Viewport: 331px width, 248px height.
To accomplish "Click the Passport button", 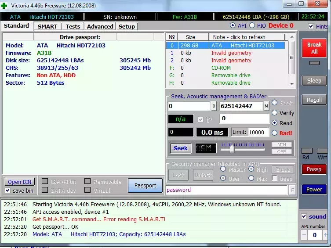I will [145, 185].
